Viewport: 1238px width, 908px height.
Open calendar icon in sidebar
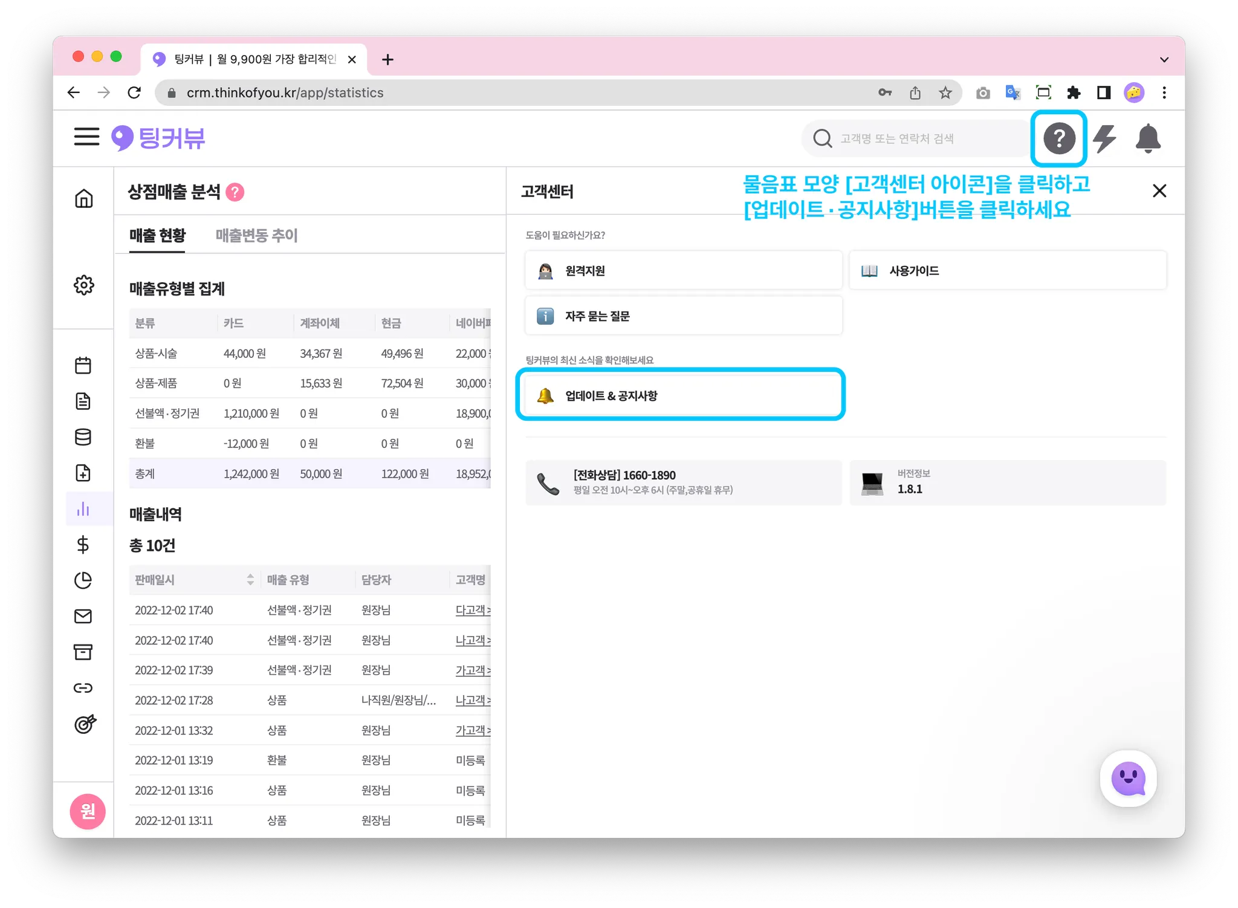(x=83, y=365)
